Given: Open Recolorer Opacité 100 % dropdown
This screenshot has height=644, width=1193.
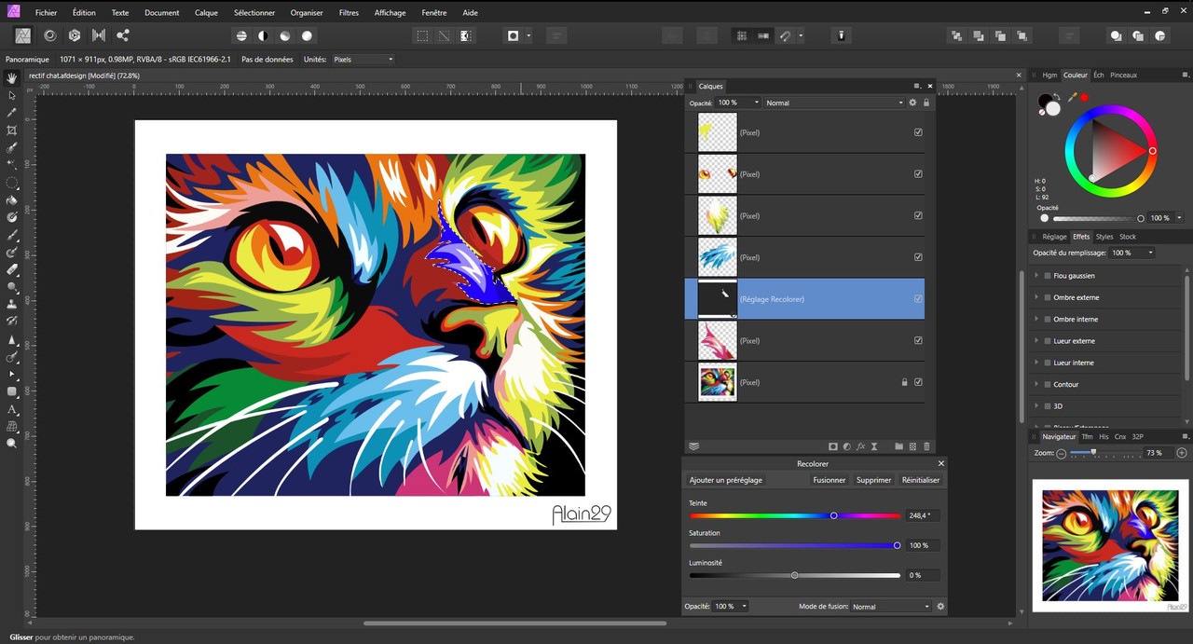Looking at the screenshot, I should coord(731,607).
